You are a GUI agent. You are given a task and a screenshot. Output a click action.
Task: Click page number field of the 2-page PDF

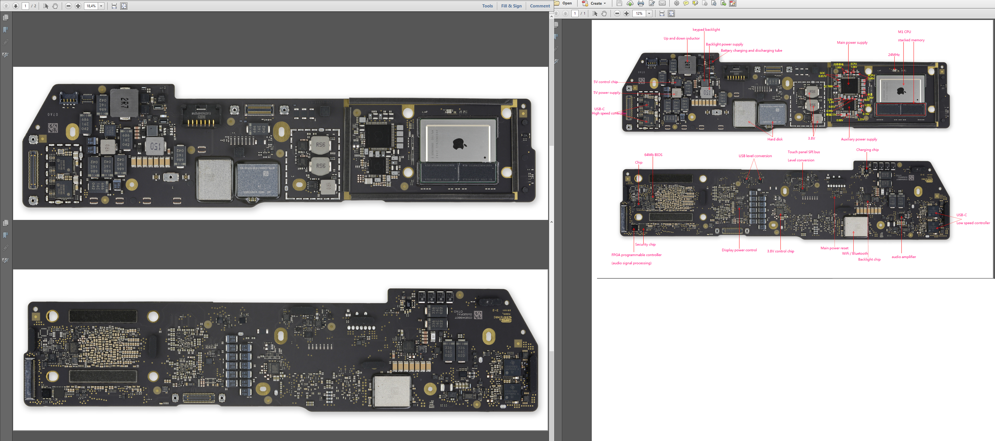(x=25, y=6)
